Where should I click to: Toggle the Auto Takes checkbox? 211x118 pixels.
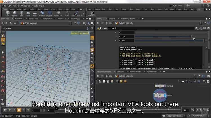click(x=170, y=6)
